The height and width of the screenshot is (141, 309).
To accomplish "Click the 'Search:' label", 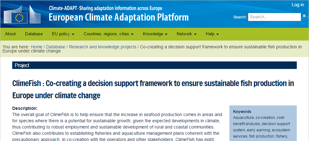I will (x=240, y=17).
